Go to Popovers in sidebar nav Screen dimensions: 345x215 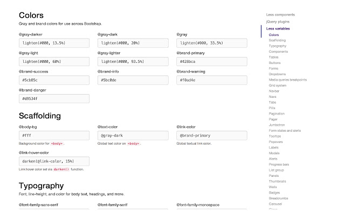tap(275, 142)
